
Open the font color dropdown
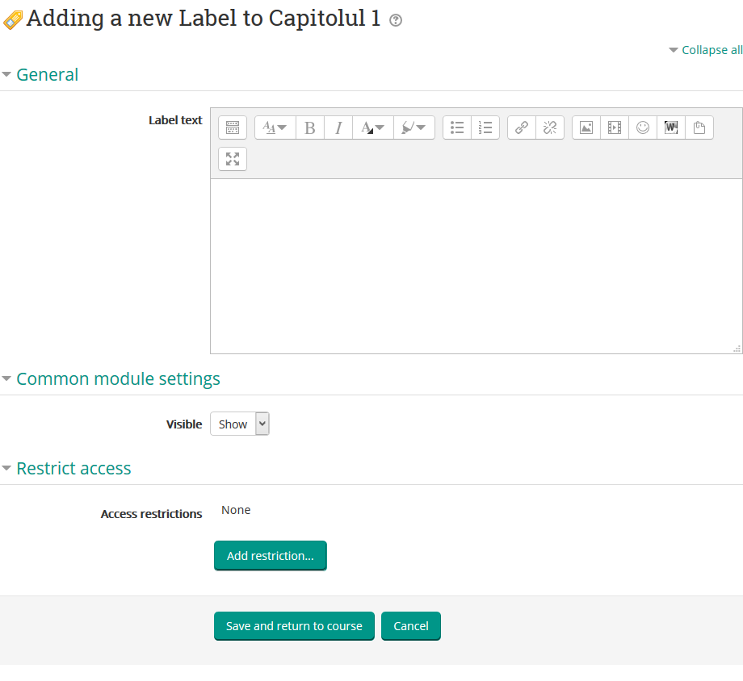click(x=372, y=127)
